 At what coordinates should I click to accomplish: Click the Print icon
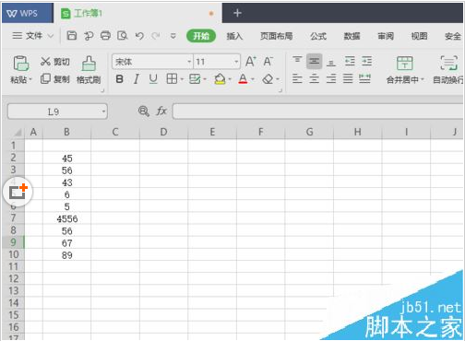click(105, 36)
